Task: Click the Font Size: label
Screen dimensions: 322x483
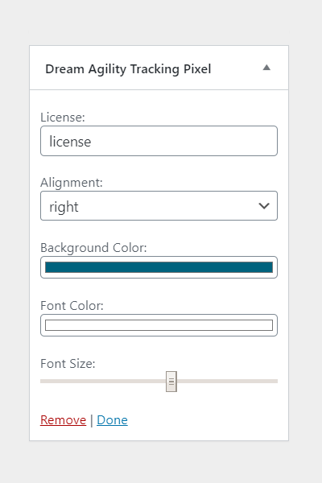Action: [x=68, y=364]
